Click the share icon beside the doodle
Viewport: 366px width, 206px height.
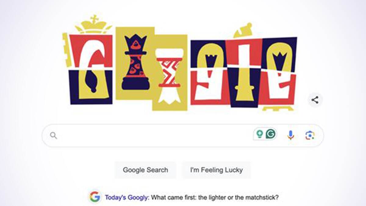click(315, 100)
